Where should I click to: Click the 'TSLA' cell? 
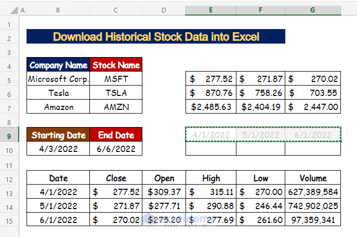[x=116, y=93]
